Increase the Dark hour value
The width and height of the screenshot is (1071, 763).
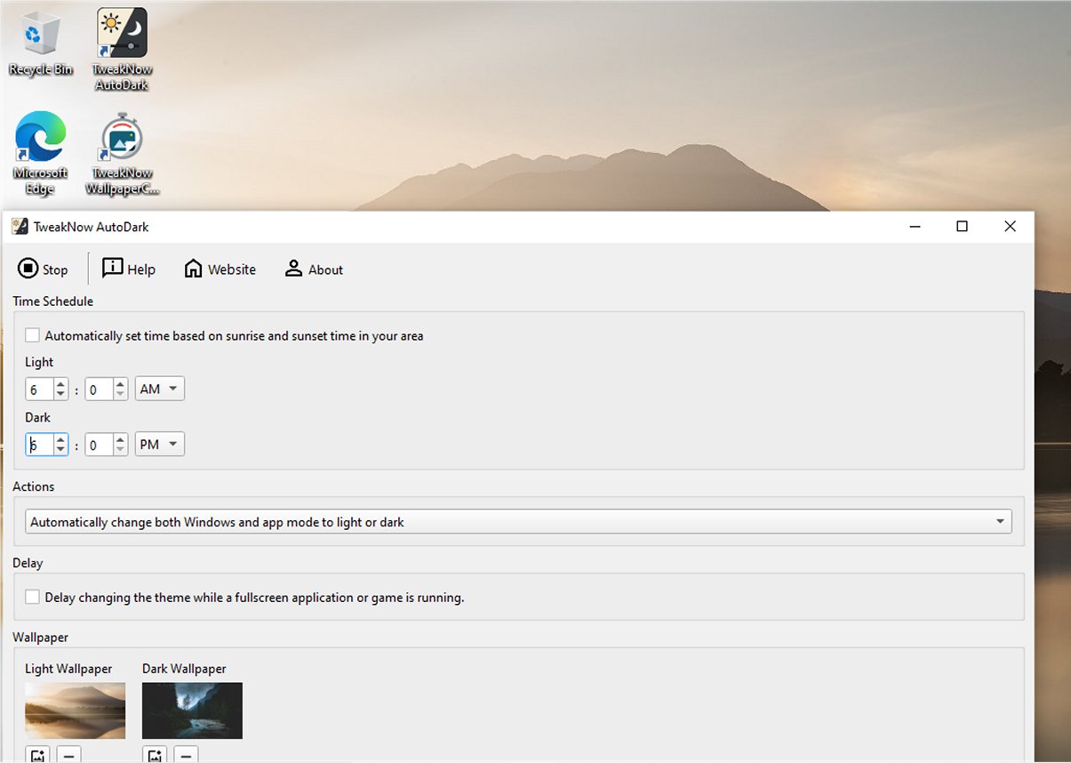point(60,439)
